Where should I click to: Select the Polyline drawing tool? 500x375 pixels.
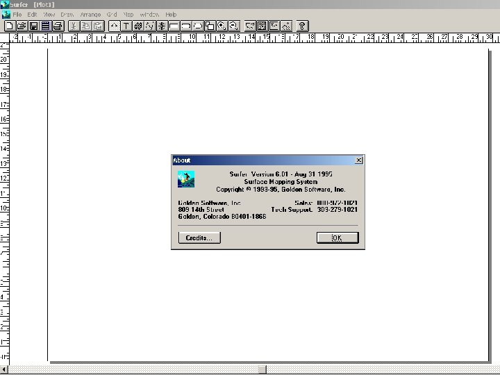(x=150, y=26)
